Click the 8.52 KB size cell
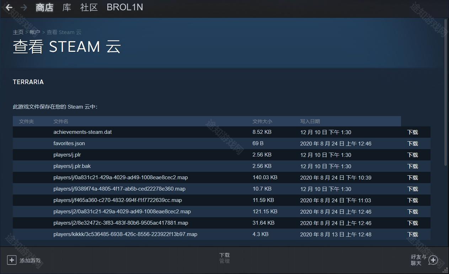 point(262,132)
